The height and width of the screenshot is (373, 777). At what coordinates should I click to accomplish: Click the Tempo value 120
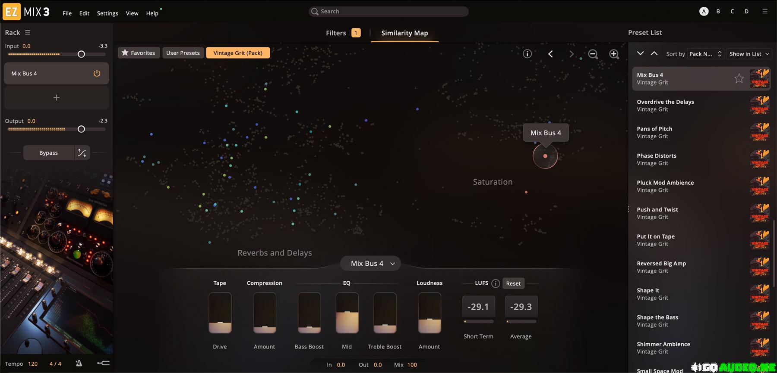[33, 364]
